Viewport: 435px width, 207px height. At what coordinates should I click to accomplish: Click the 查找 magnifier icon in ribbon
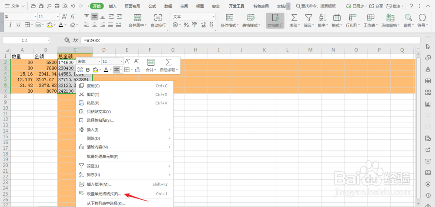coord(408,18)
